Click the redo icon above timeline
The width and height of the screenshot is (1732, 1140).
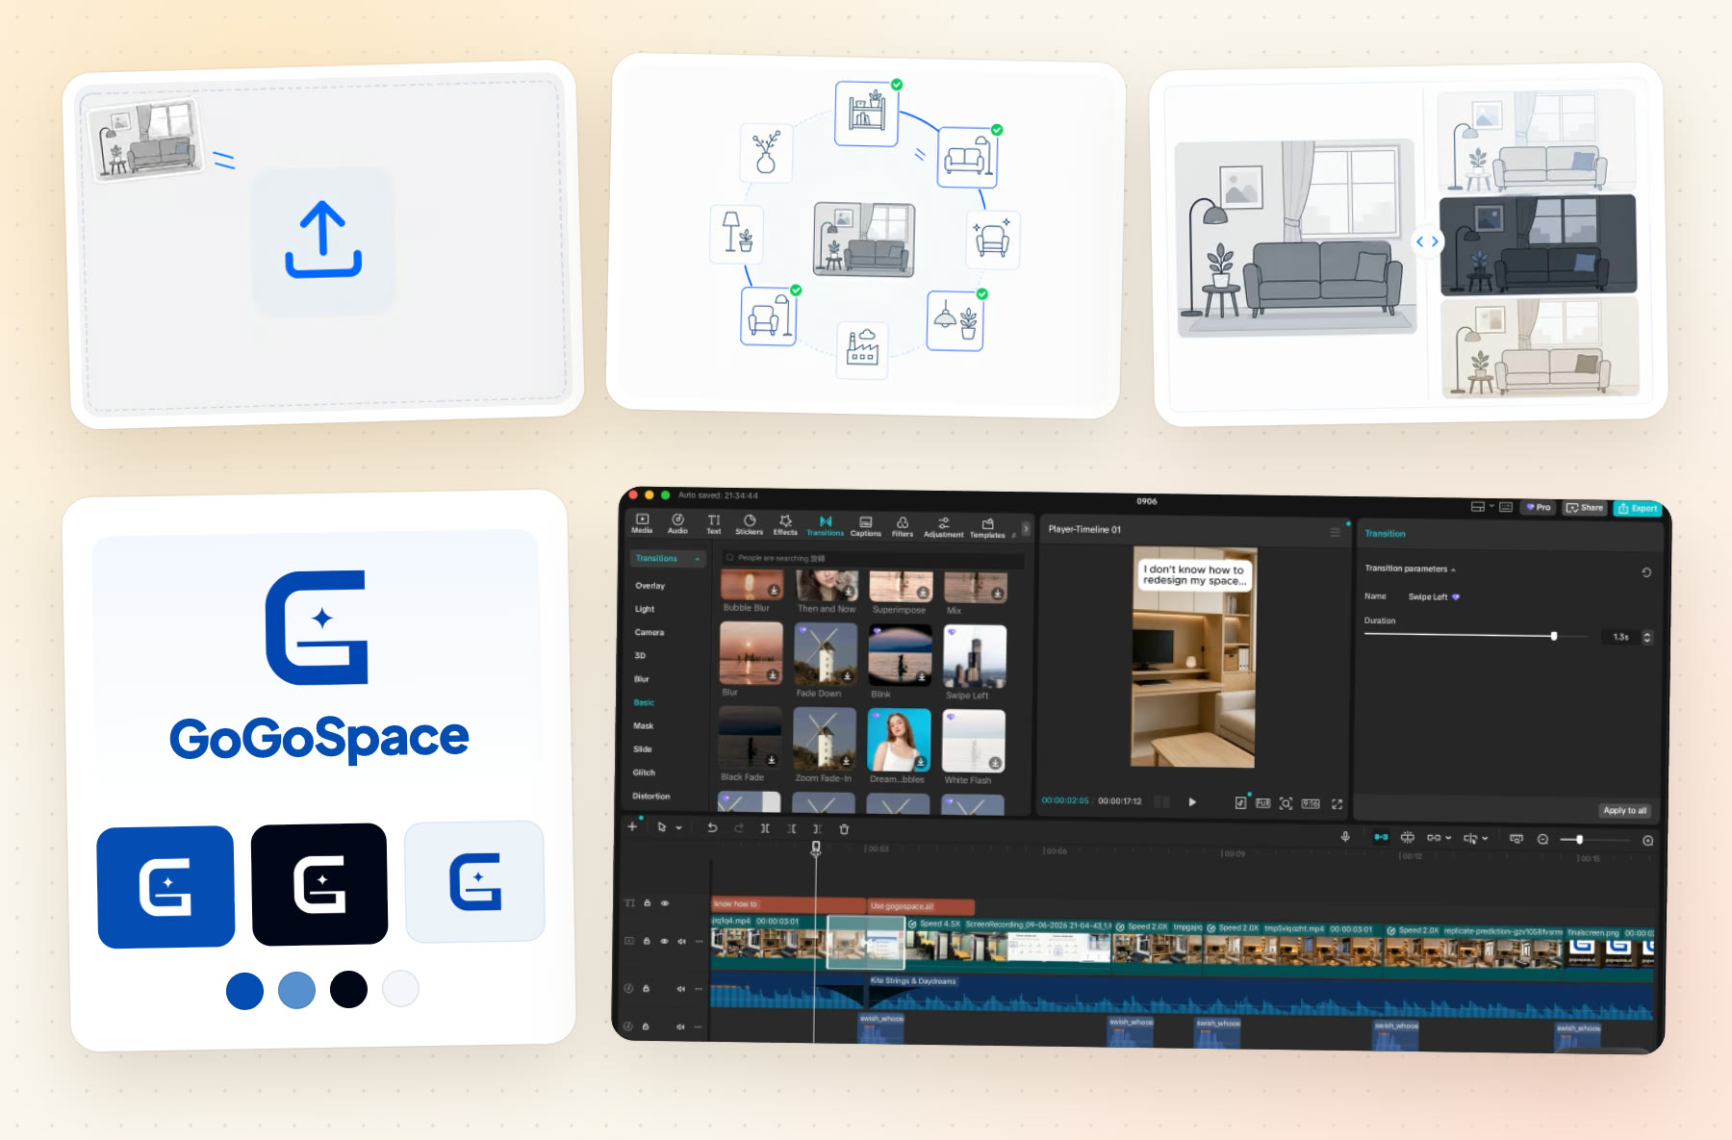pyautogui.click(x=739, y=827)
